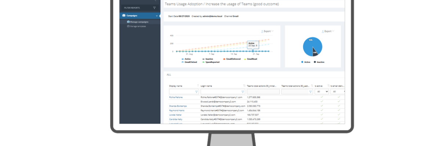
Task: Toggle the EmailDelivered legend series
Action: (x=232, y=59)
